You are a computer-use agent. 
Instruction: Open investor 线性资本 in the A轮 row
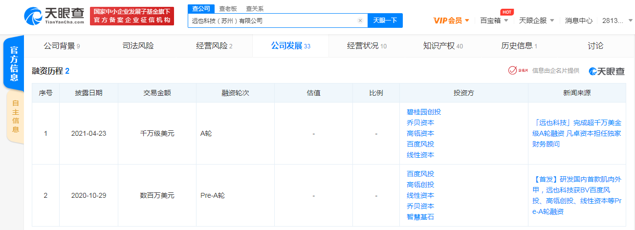[420, 155]
